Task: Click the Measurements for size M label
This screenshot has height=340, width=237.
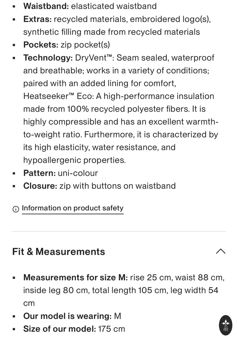Action: pos(76,277)
